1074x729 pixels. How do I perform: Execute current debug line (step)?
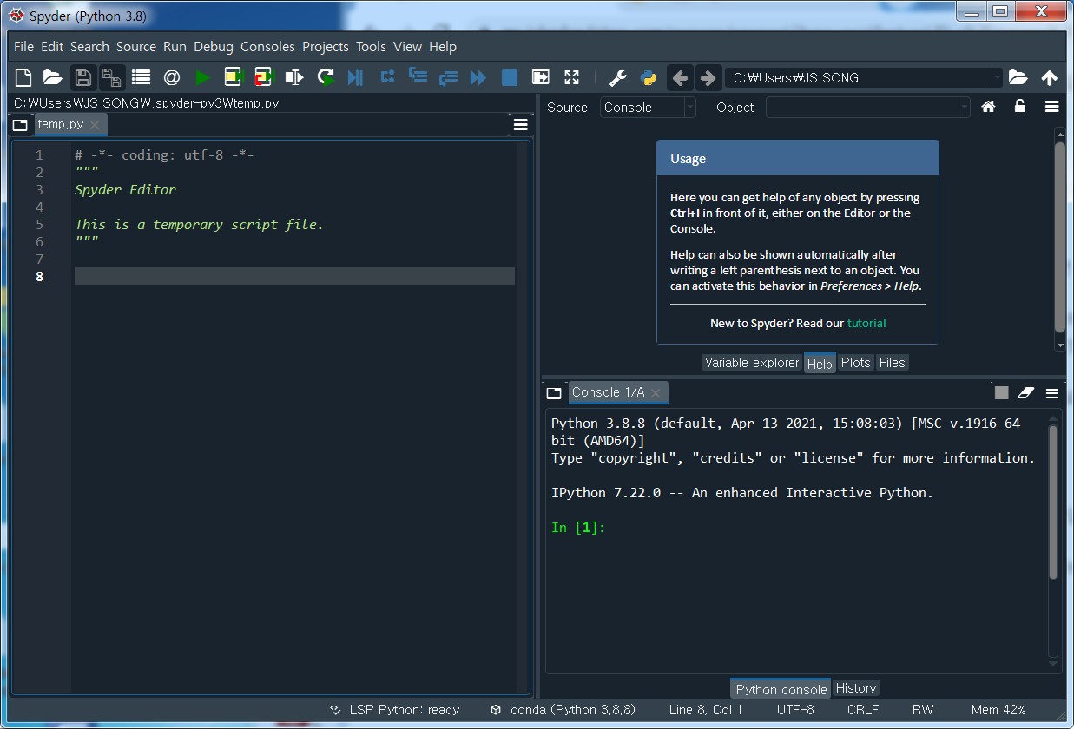click(387, 77)
